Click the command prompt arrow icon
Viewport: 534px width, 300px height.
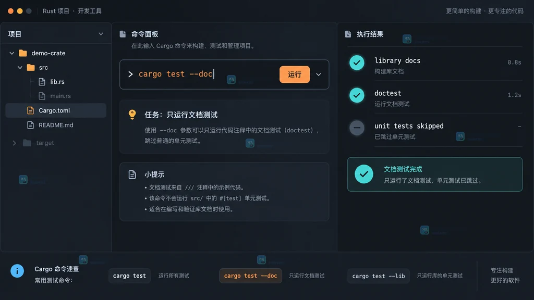point(130,74)
